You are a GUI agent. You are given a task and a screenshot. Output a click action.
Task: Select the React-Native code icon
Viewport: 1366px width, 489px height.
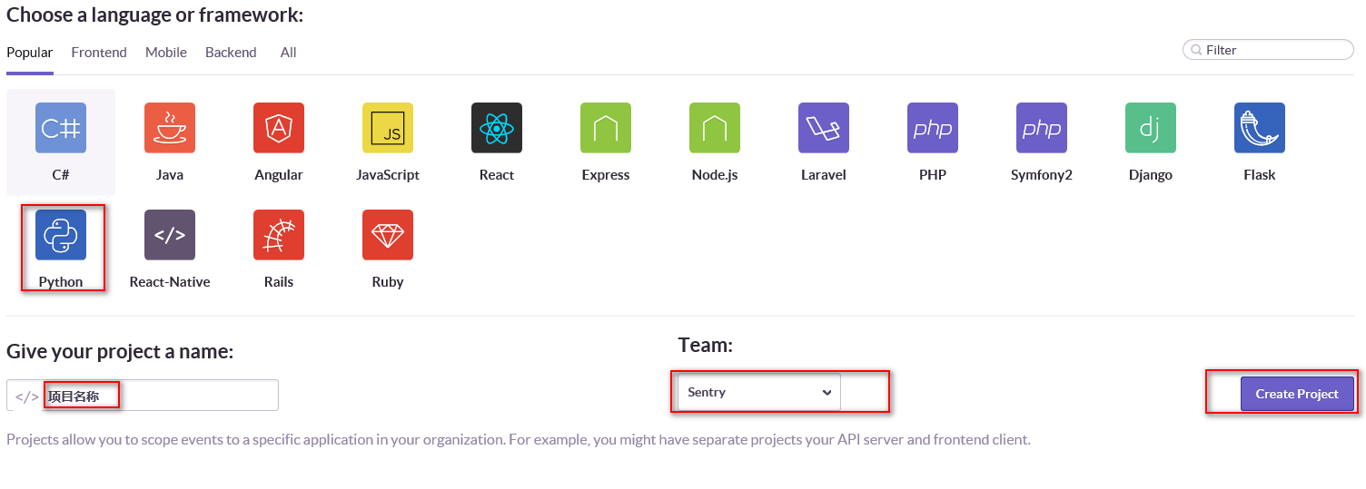pos(170,235)
